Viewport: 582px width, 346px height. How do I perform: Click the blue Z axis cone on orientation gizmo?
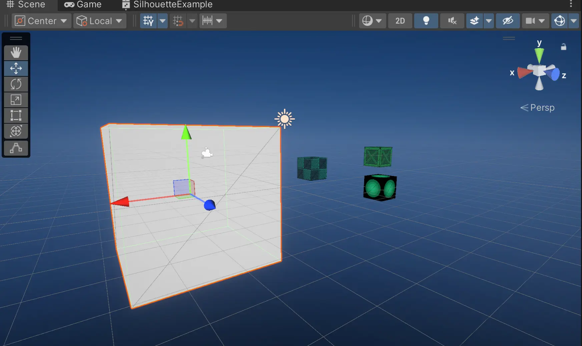point(554,74)
